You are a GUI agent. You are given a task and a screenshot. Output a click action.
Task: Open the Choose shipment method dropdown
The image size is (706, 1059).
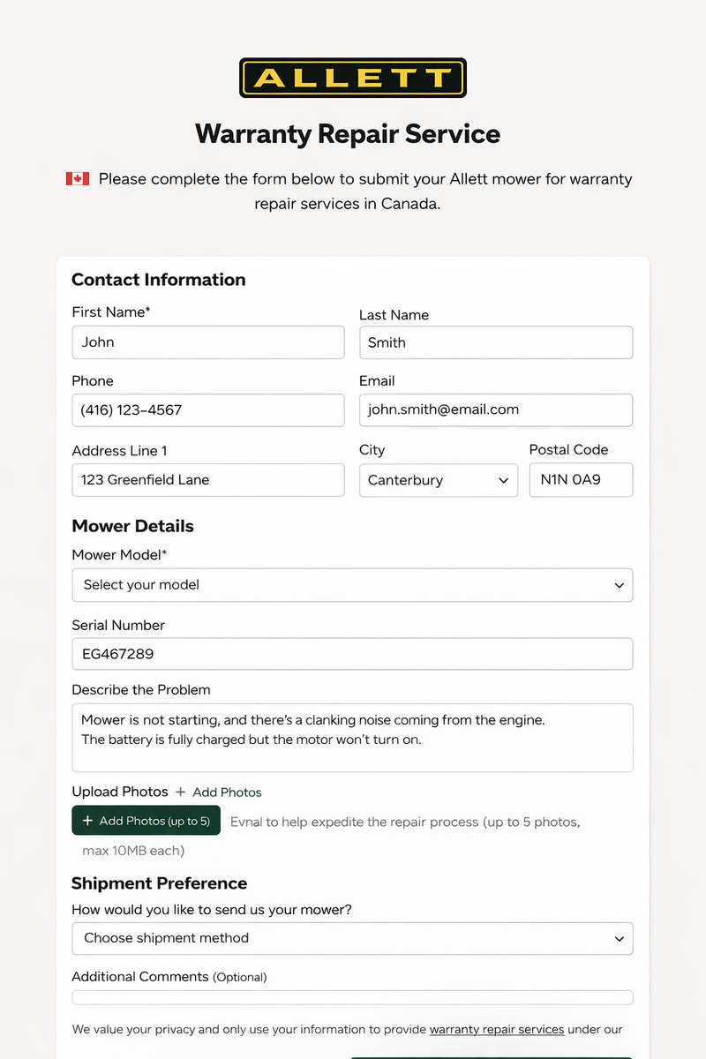tap(352, 938)
